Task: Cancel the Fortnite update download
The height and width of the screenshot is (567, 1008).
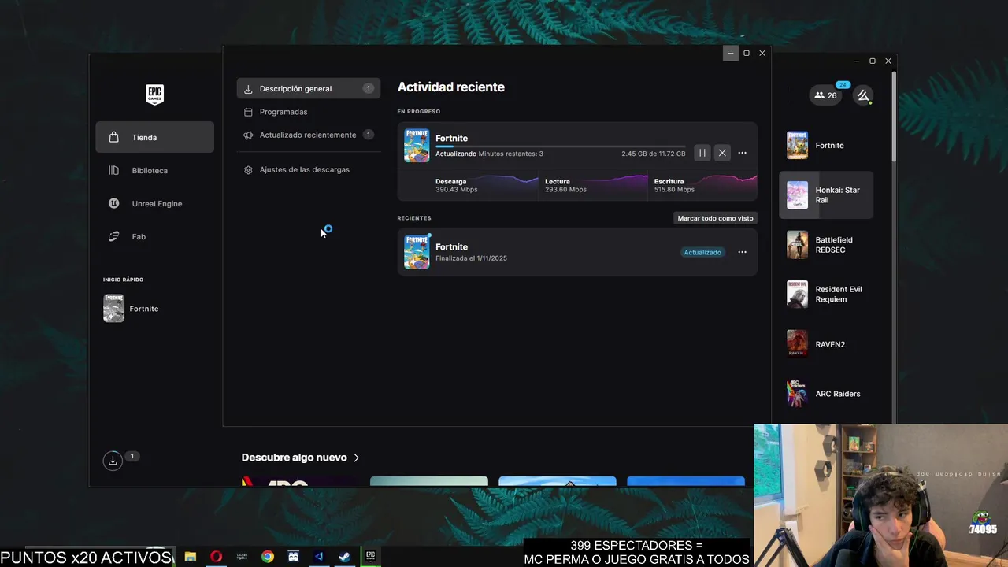Action: (722, 153)
